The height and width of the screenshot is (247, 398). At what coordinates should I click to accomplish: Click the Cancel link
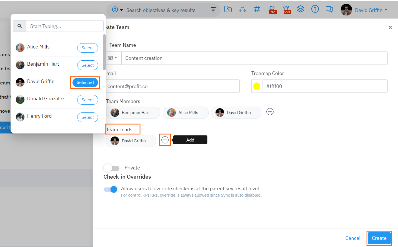tap(353, 238)
